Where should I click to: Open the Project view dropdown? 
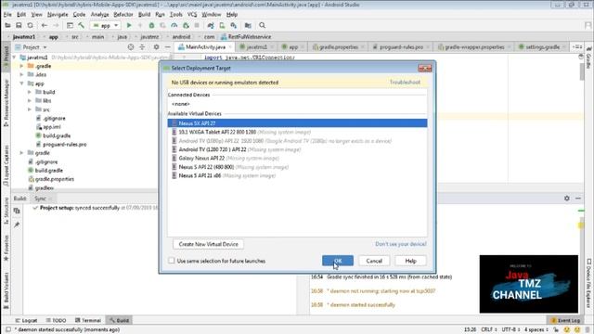(31, 47)
